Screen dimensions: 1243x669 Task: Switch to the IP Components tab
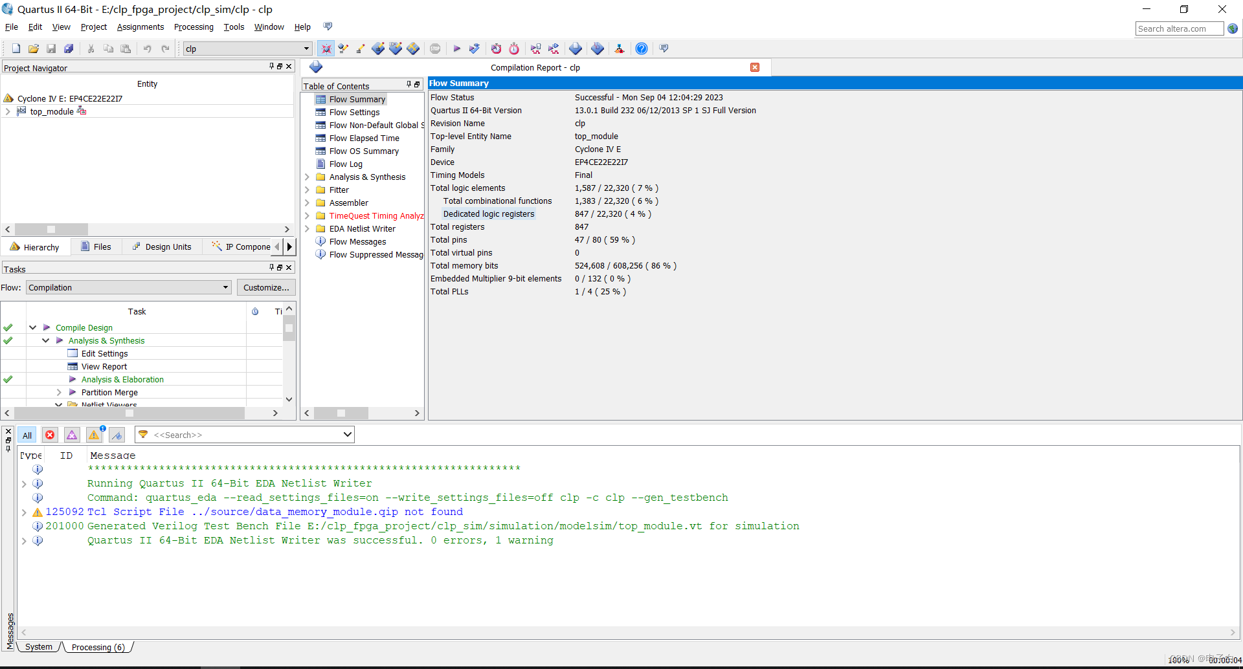(x=241, y=247)
